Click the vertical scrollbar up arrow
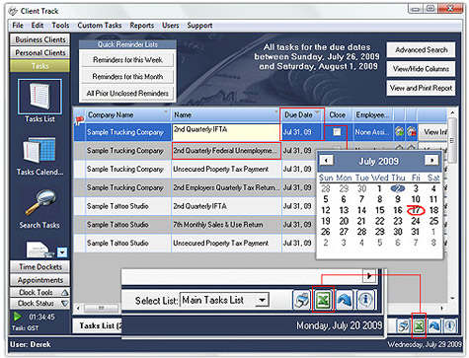 tap(452, 112)
